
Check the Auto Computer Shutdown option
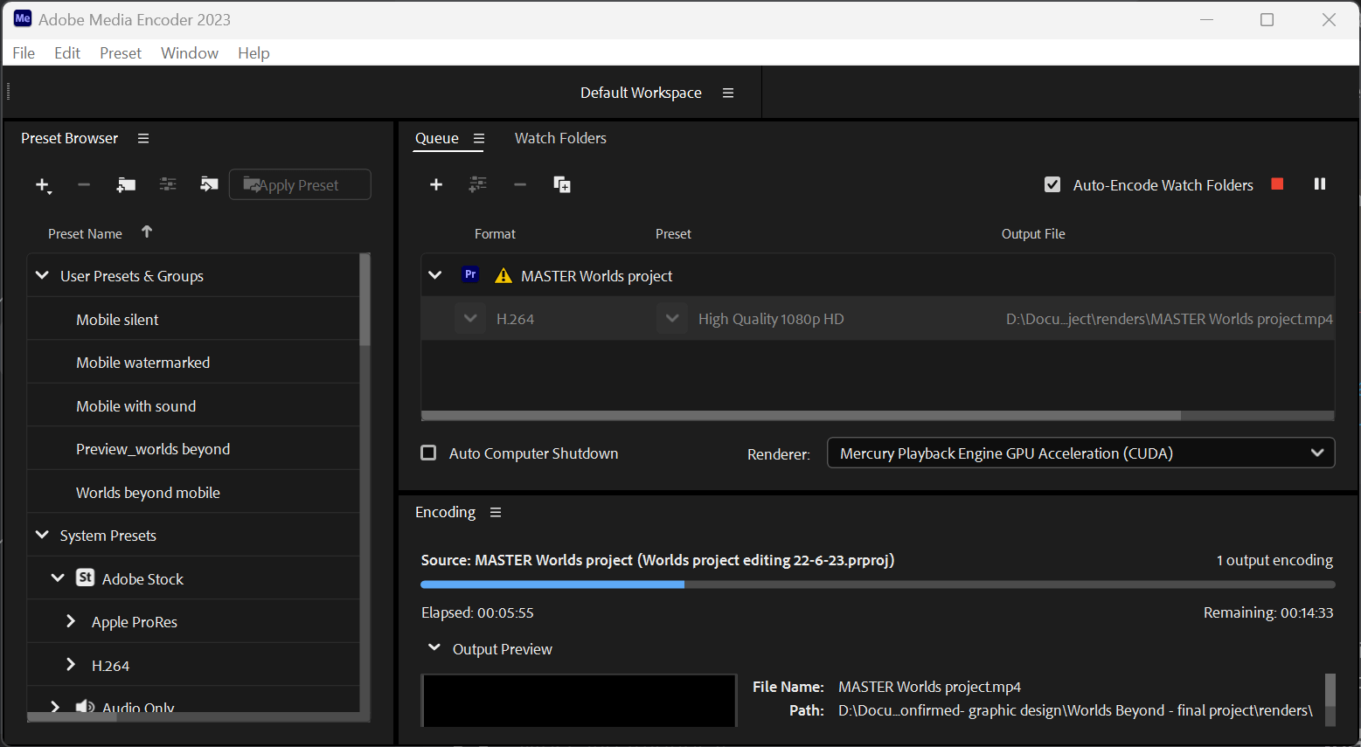point(428,453)
